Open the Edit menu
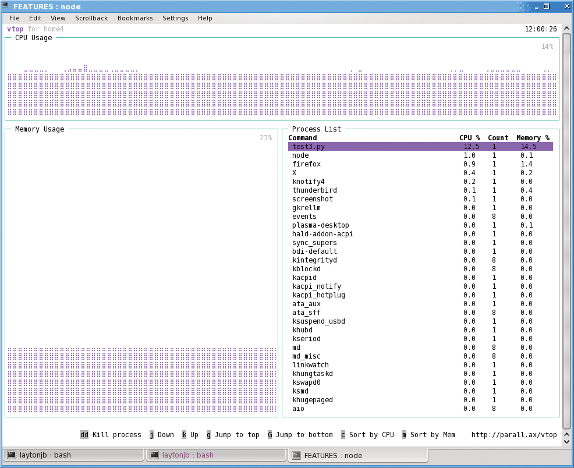 click(x=35, y=18)
